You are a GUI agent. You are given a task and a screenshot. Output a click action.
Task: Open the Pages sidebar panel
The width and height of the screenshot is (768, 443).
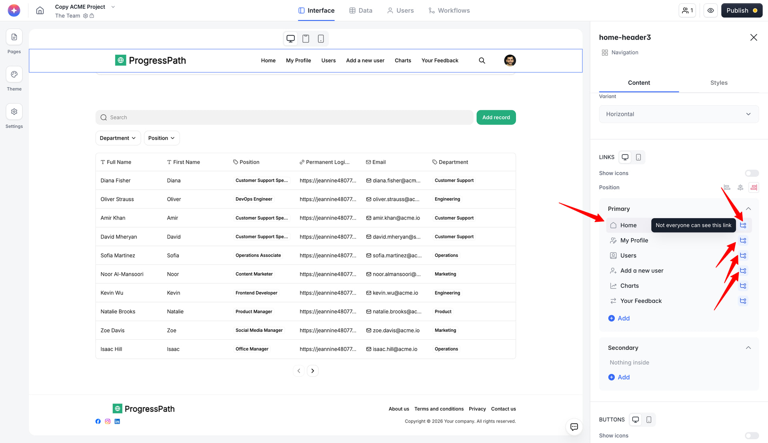click(14, 37)
